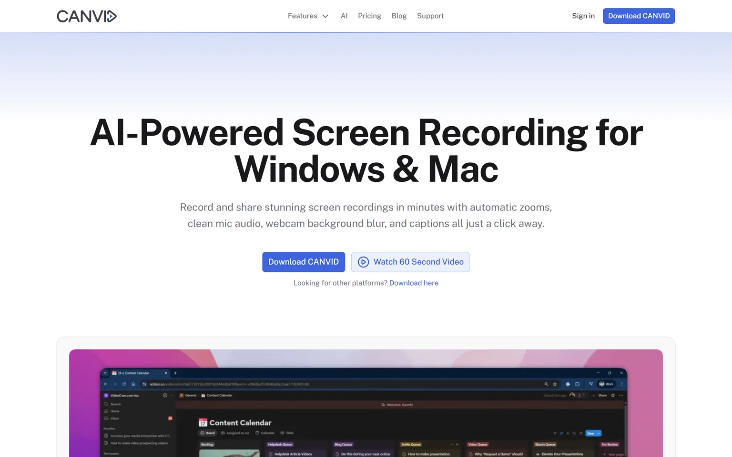Click the Sign in link
This screenshot has height=457, width=732.
[x=583, y=16]
